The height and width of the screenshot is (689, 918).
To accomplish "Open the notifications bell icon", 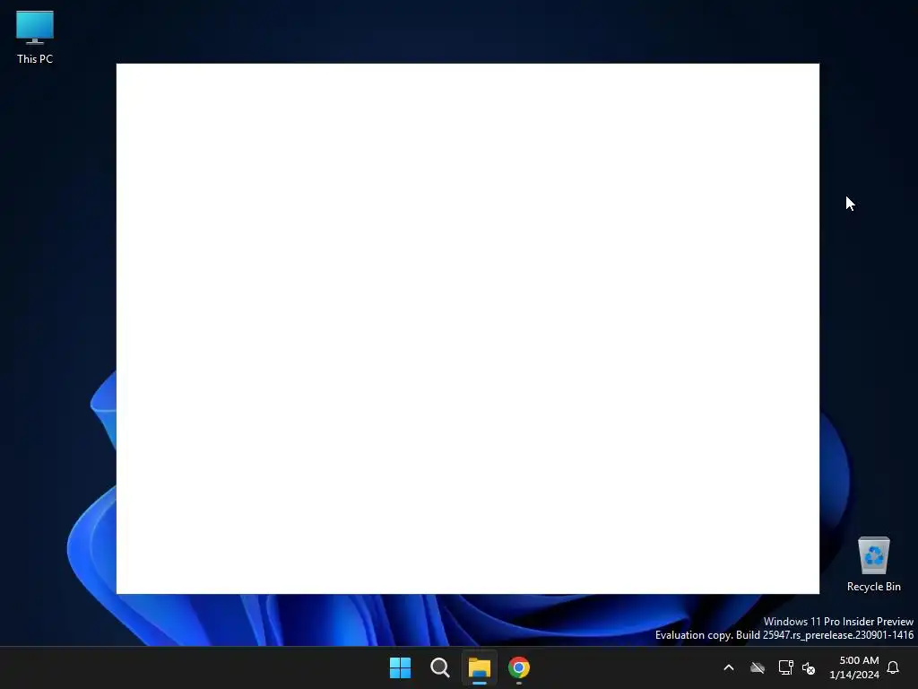I will (x=893, y=667).
